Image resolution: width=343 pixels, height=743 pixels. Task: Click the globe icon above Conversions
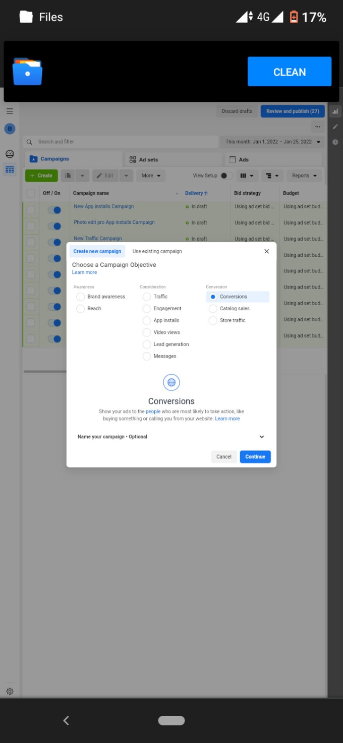pos(171,382)
